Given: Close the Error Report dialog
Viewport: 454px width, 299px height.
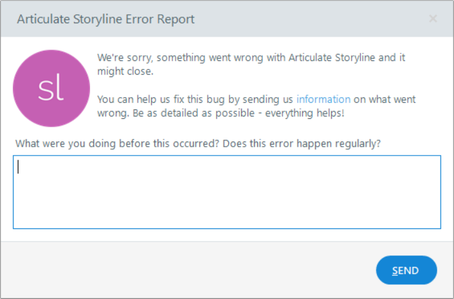Looking at the screenshot, I should pos(433,19).
